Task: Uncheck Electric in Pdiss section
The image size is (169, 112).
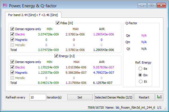Action: tap(12, 34)
